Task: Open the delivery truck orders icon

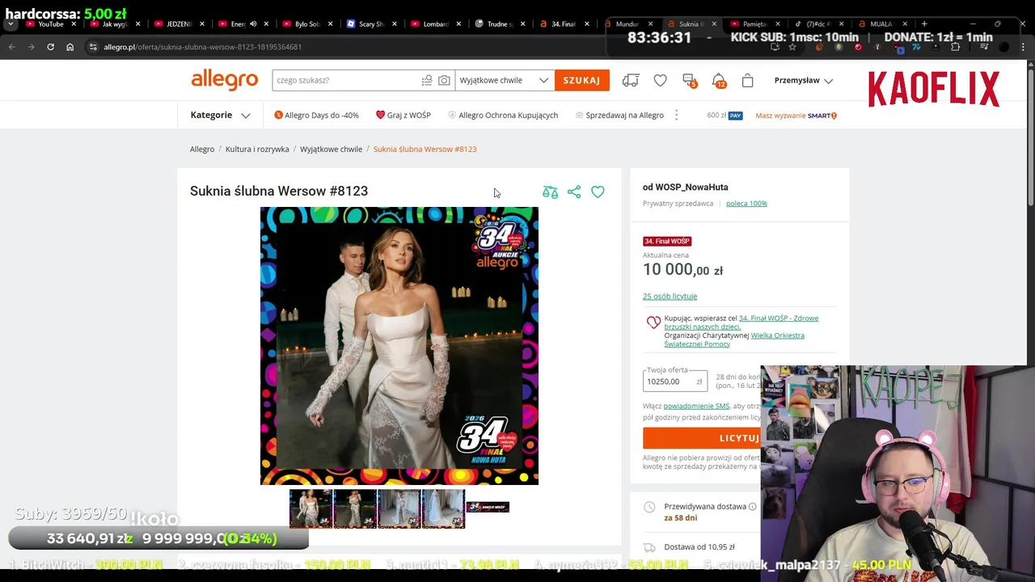Action: coord(631,80)
